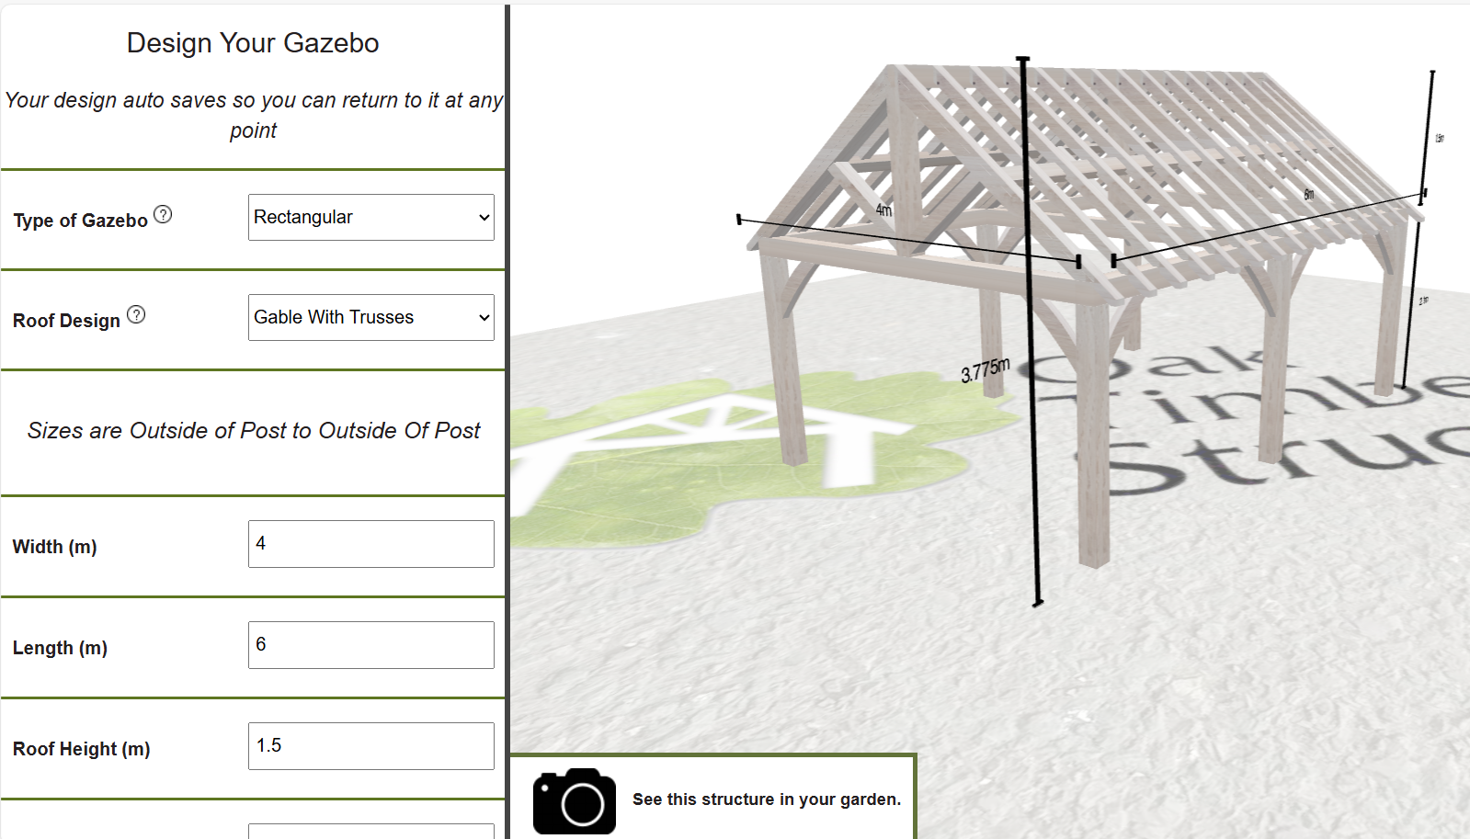1470x839 pixels.
Task: Click the Roof Height (m) input field
Action: tap(371, 746)
